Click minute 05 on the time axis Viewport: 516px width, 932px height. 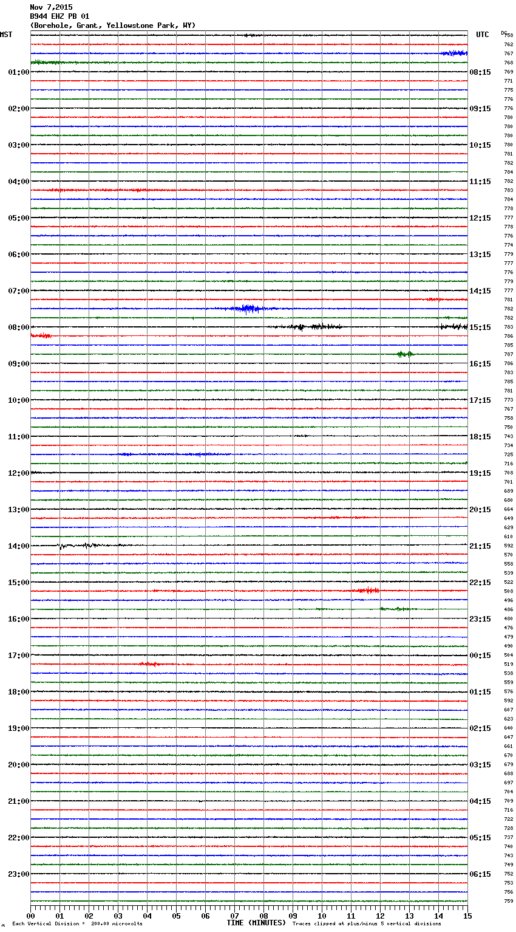(176, 916)
